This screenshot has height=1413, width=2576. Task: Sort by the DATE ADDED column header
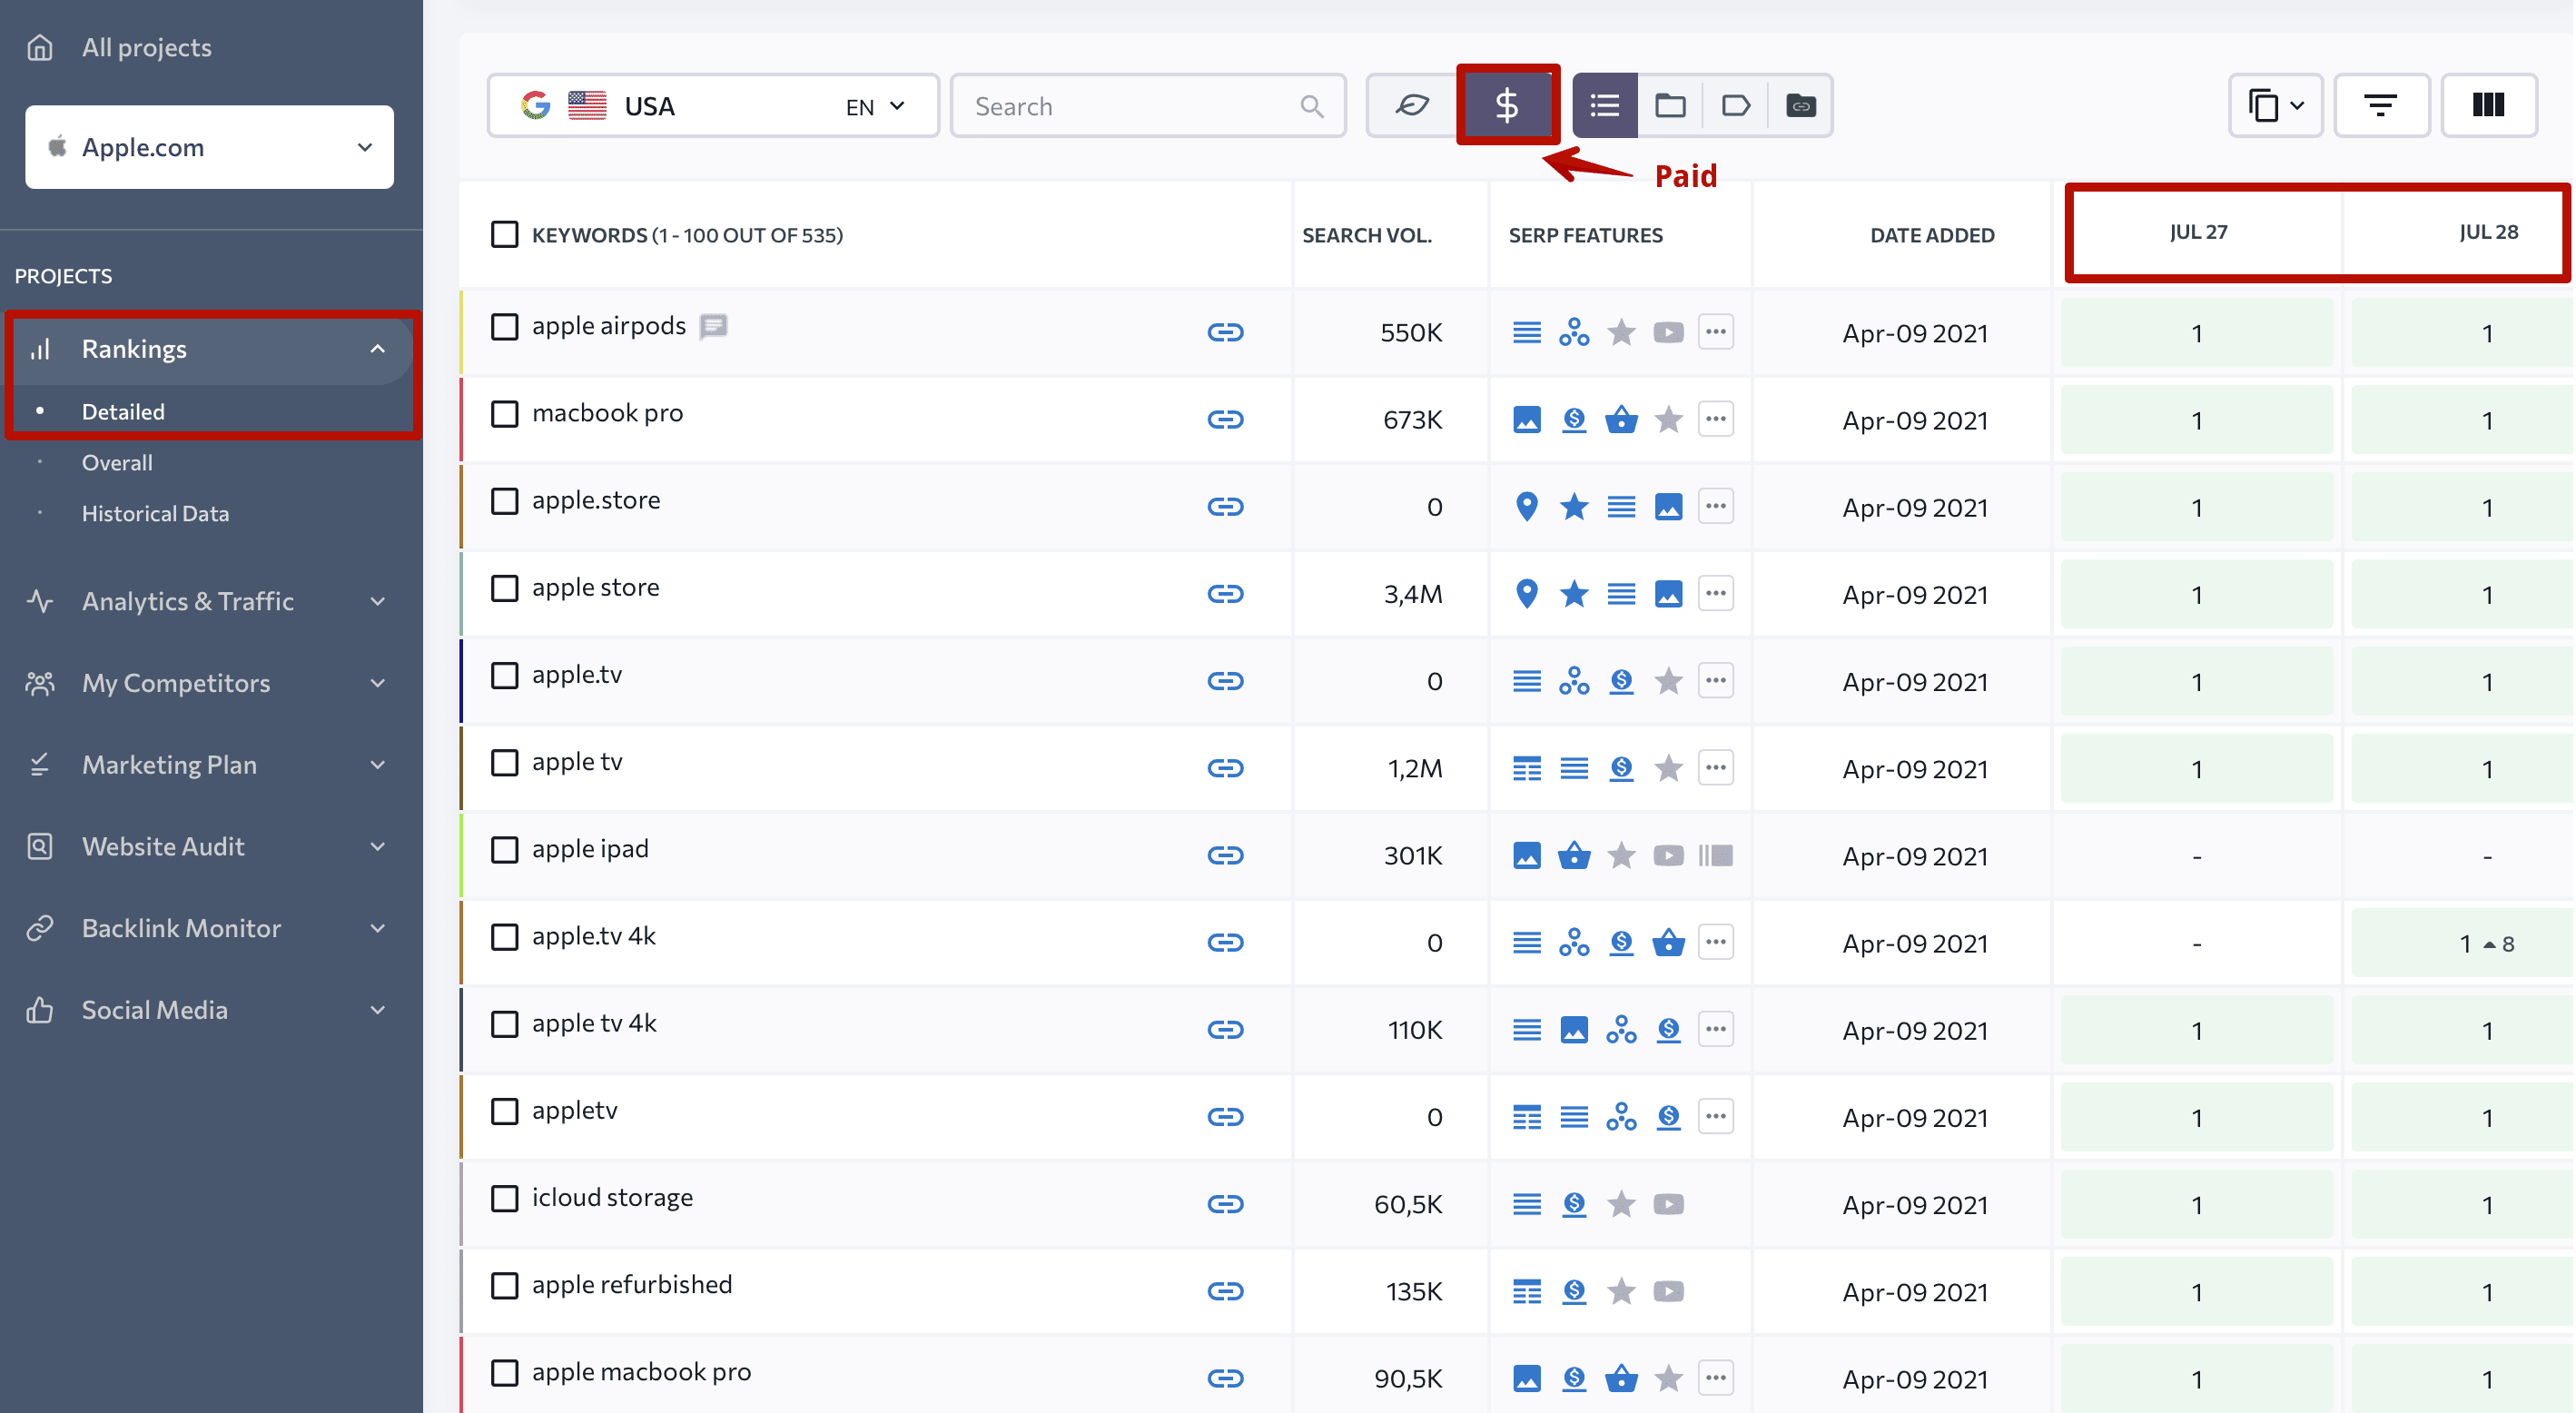1932,235
